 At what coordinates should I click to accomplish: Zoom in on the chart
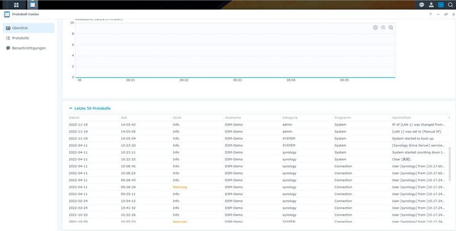pyautogui.click(x=383, y=27)
